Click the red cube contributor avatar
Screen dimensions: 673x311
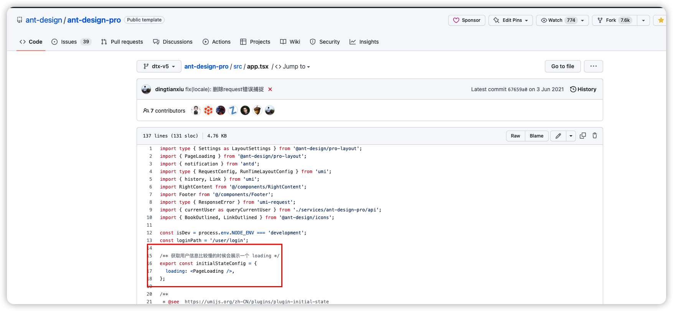(208, 111)
